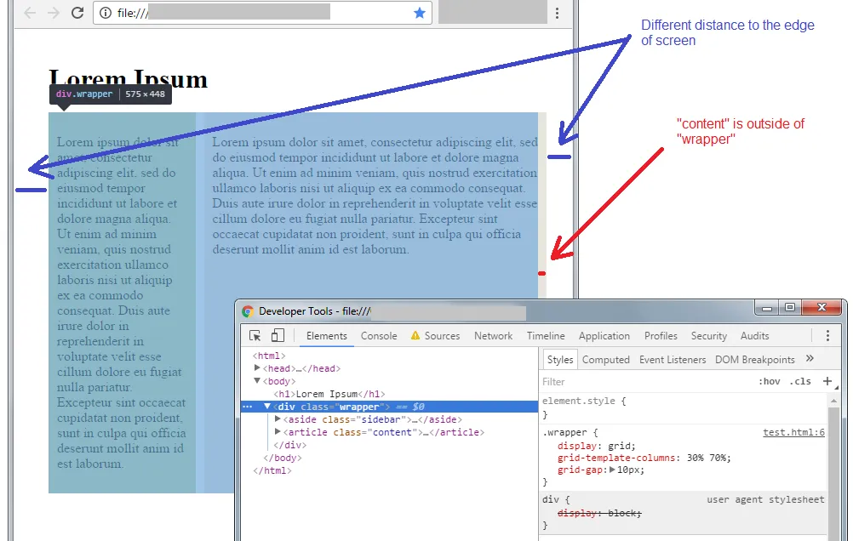
Task: Open the Profiles tab
Action: (x=661, y=336)
